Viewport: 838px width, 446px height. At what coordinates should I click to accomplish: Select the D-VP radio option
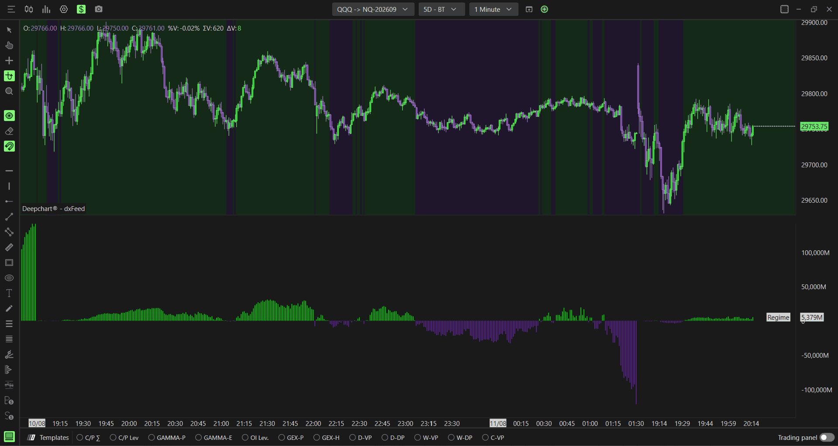click(360, 437)
